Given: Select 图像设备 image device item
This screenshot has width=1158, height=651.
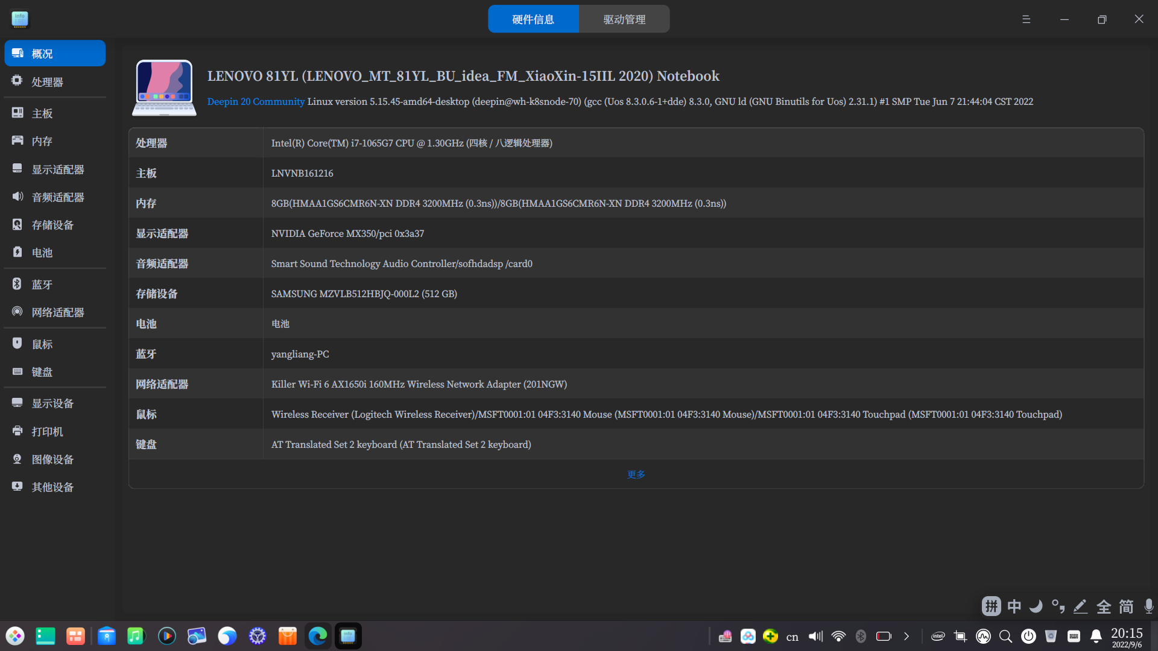Looking at the screenshot, I should click(52, 459).
